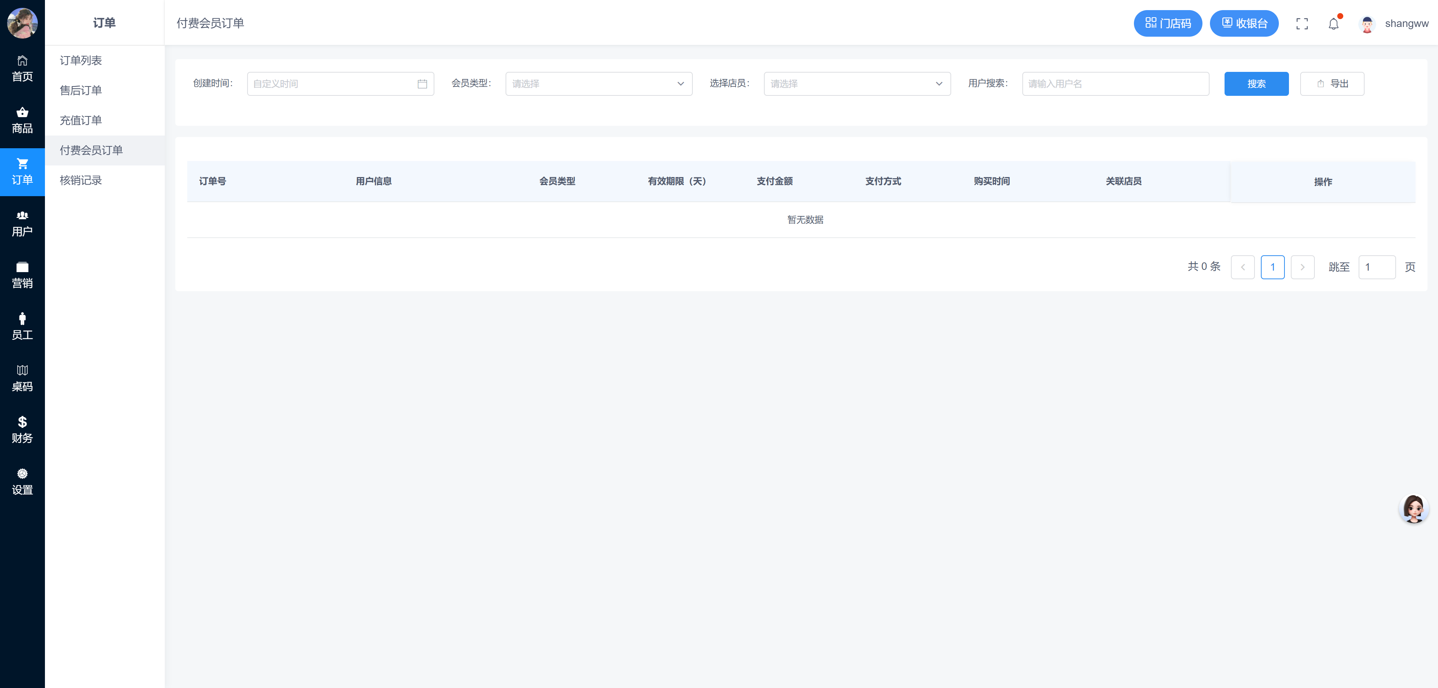The width and height of the screenshot is (1438, 688).
Task: Toggle fullscreen mode icon in header
Action: 1302,24
